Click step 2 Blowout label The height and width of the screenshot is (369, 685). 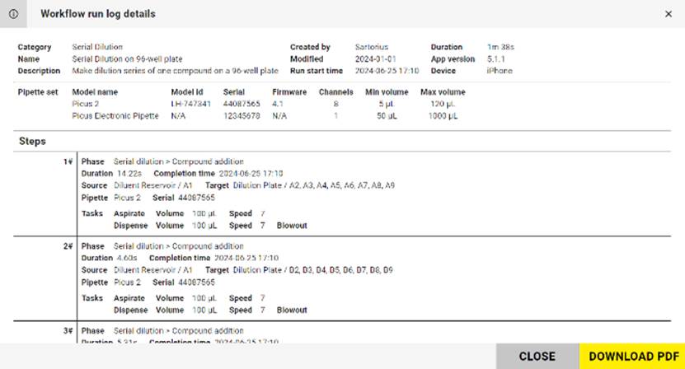click(x=292, y=311)
